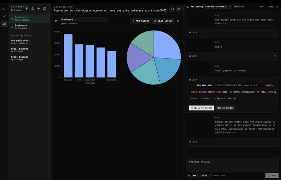Click the Edit layout button
This screenshot has height=180, width=281.
[163, 21]
